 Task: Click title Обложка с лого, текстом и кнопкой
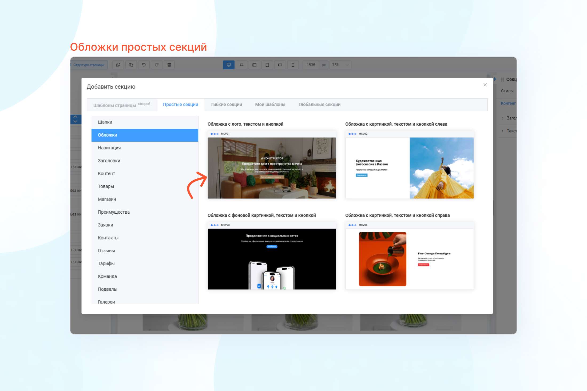[245, 124]
